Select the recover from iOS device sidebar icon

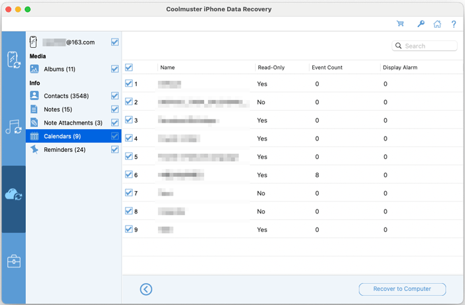[13, 60]
